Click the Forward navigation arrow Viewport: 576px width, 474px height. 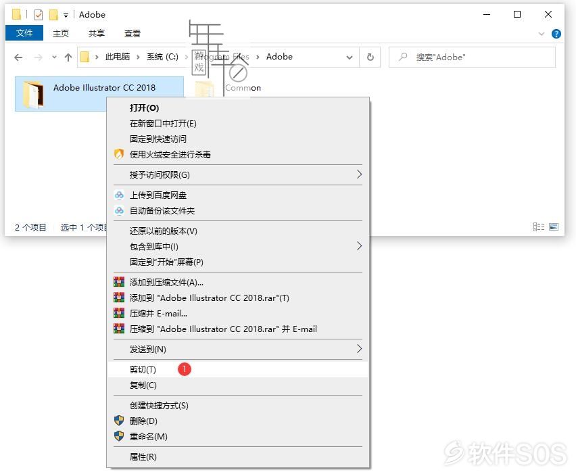[39, 57]
